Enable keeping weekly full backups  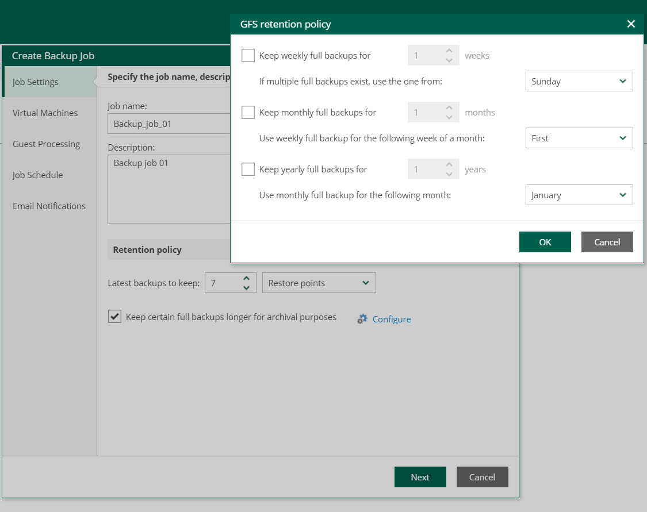pyautogui.click(x=248, y=55)
